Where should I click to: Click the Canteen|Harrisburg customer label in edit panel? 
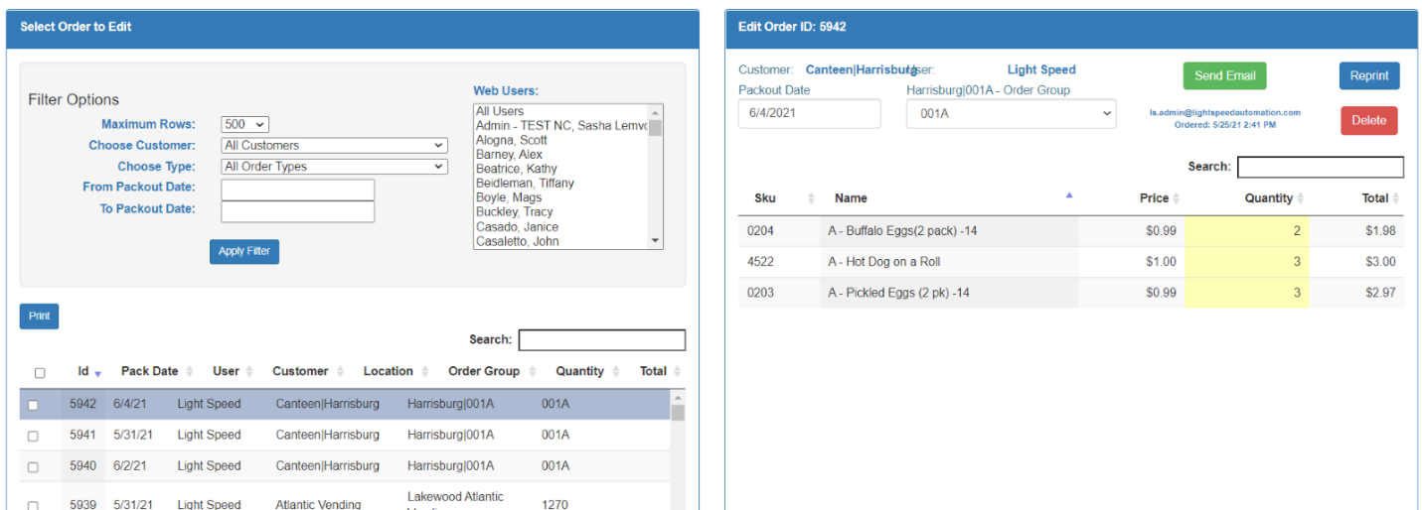861,69
